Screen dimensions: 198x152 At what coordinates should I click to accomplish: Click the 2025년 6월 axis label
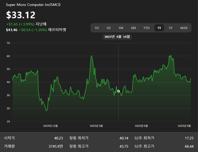pos(141,126)
